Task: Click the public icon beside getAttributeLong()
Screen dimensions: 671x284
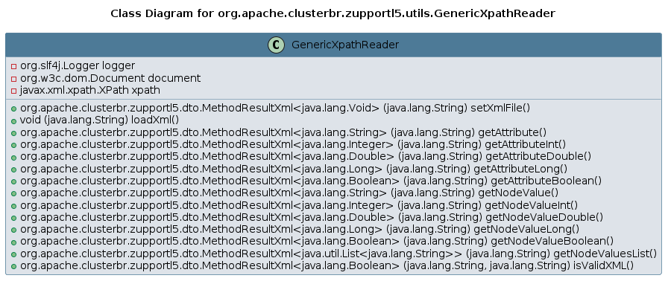Action: coord(13,170)
